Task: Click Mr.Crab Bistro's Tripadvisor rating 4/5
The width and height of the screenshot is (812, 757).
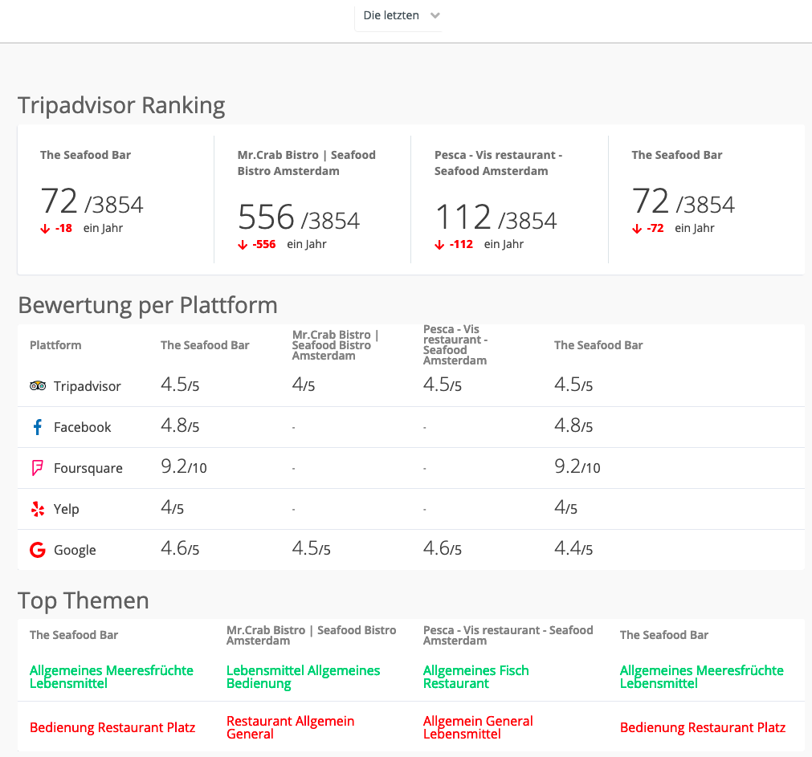Action: coord(304,385)
